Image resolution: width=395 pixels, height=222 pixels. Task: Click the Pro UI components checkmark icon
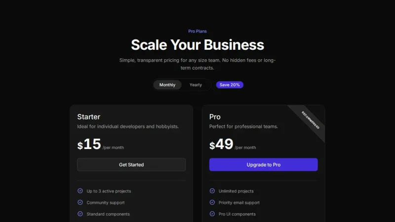(212, 214)
